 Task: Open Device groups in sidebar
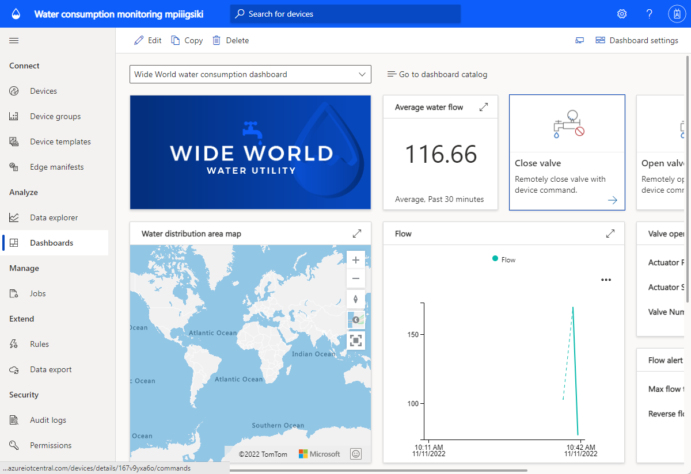54,116
